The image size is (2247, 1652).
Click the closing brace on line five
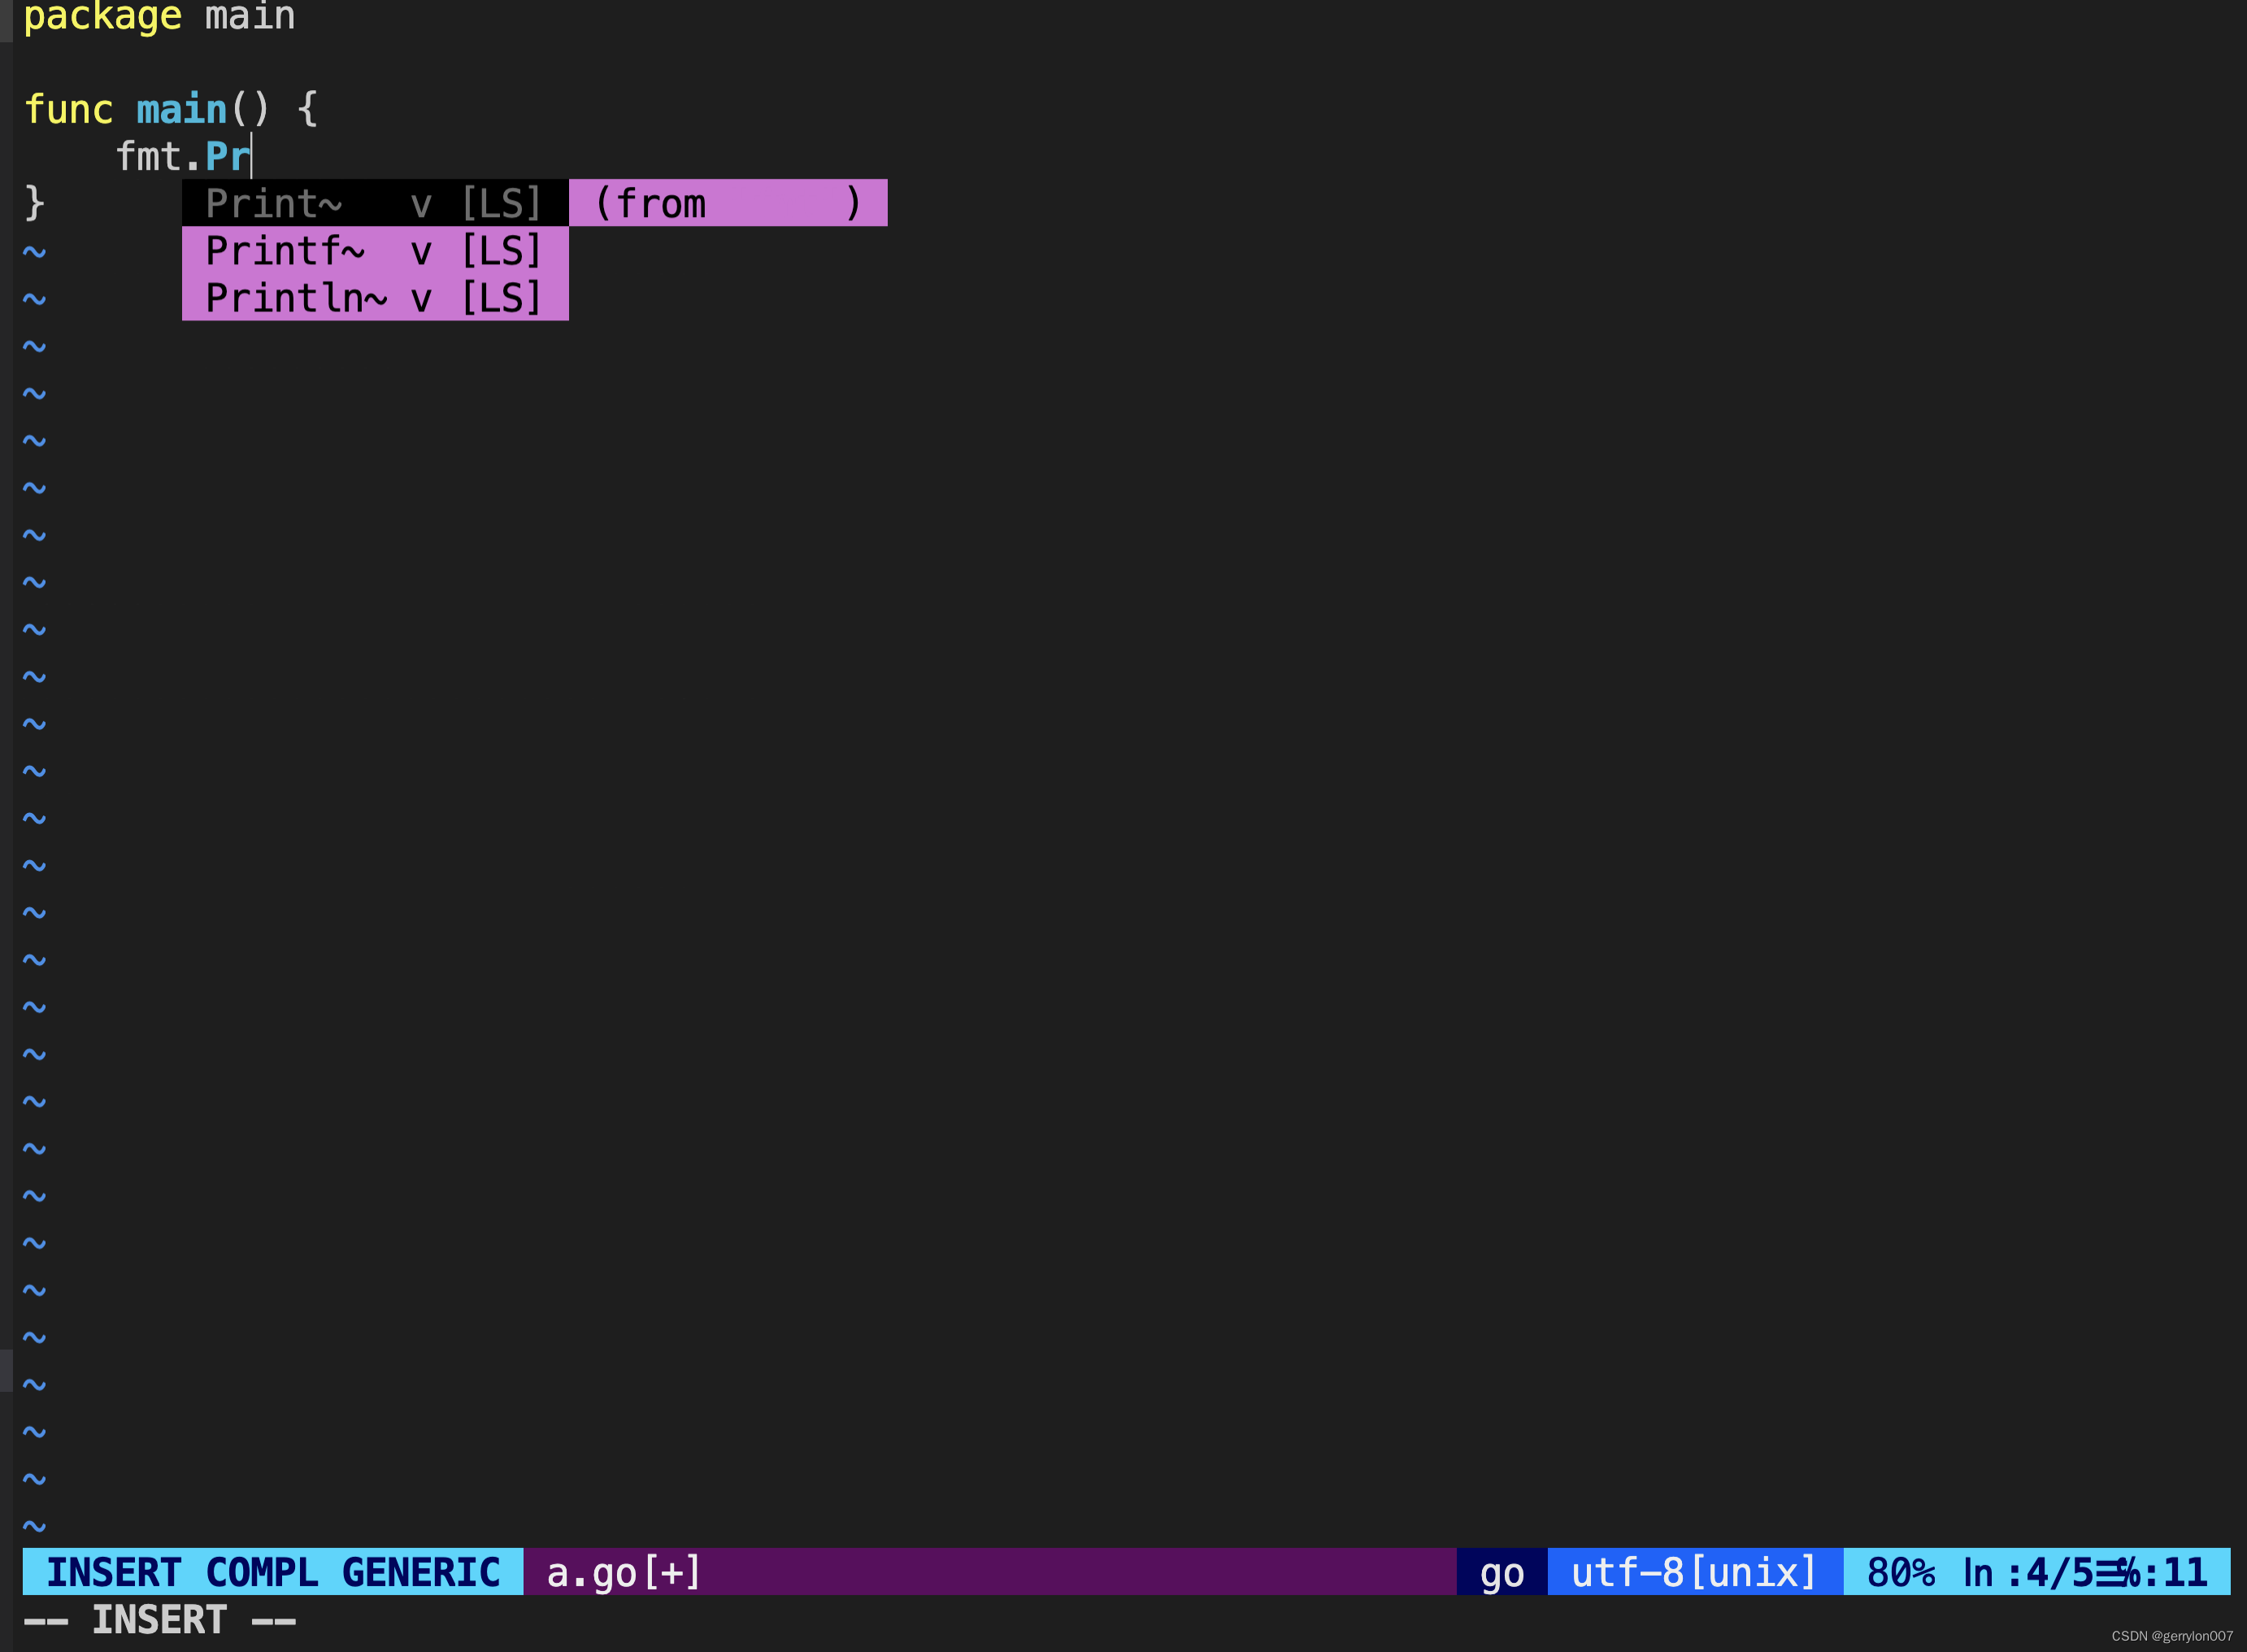[x=34, y=203]
